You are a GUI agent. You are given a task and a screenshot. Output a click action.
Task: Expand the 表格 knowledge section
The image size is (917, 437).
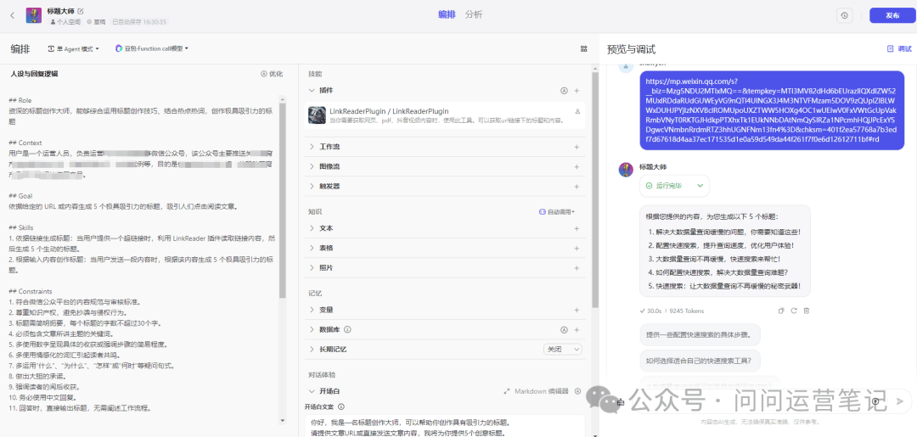coord(312,248)
